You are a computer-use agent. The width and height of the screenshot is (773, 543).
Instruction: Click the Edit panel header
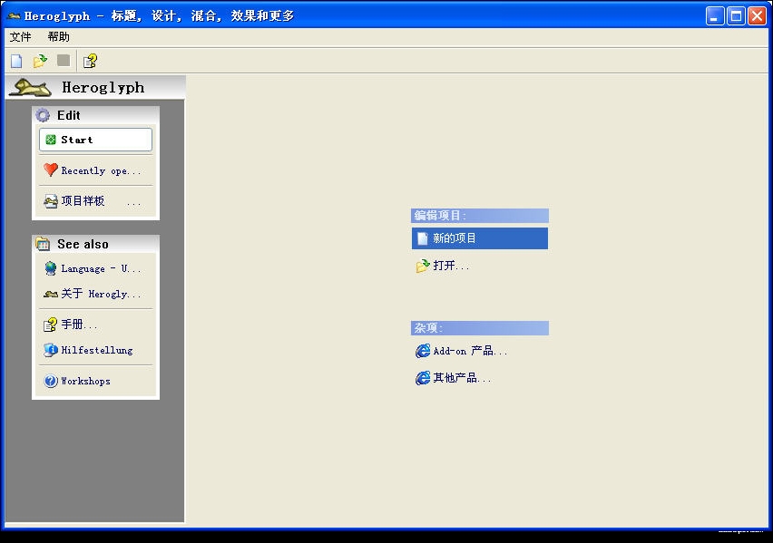coord(96,115)
